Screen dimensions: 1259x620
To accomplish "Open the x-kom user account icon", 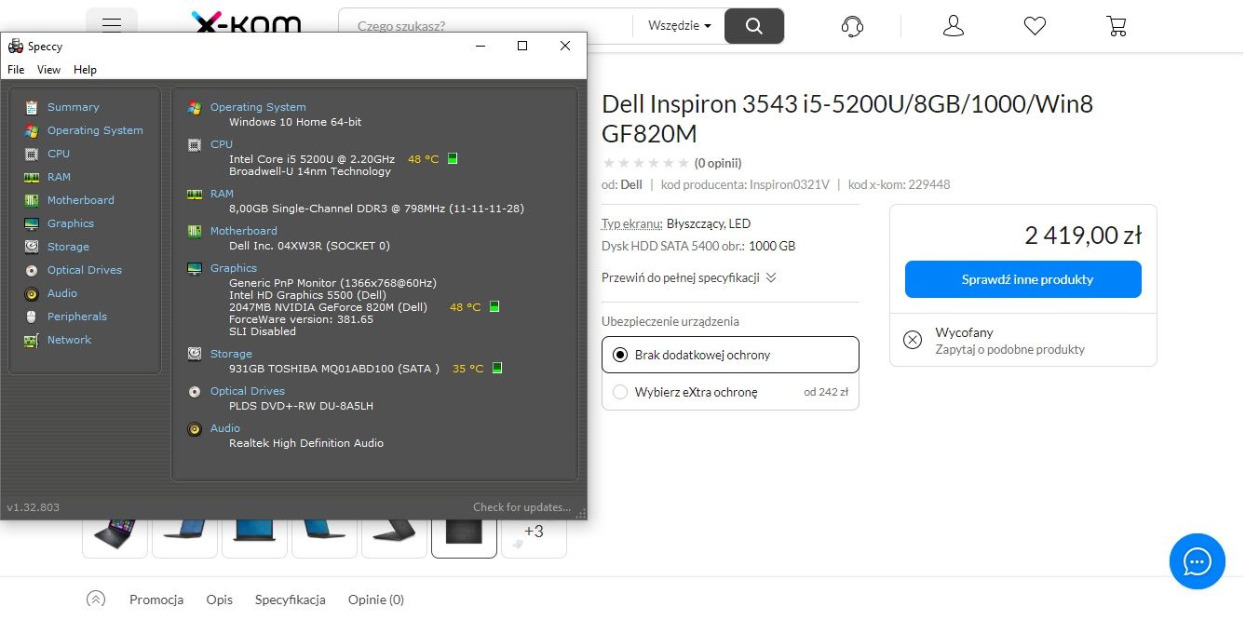I will 953,25.
